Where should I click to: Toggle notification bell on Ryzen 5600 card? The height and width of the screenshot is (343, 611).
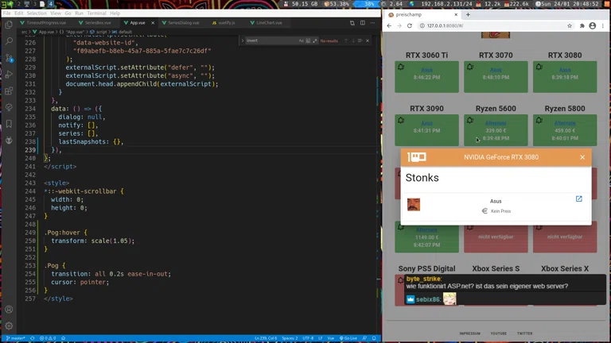click(x=470, y=120)
